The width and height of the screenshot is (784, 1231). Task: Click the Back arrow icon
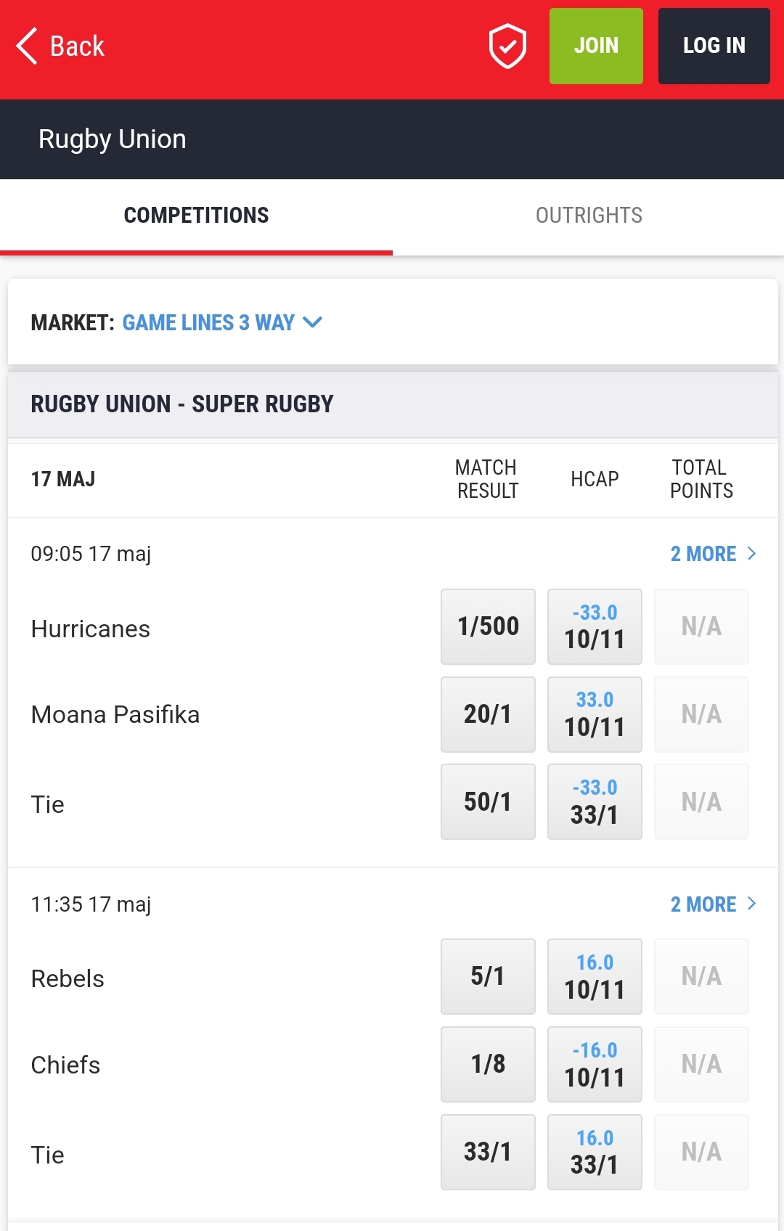[x=26, y=46]
